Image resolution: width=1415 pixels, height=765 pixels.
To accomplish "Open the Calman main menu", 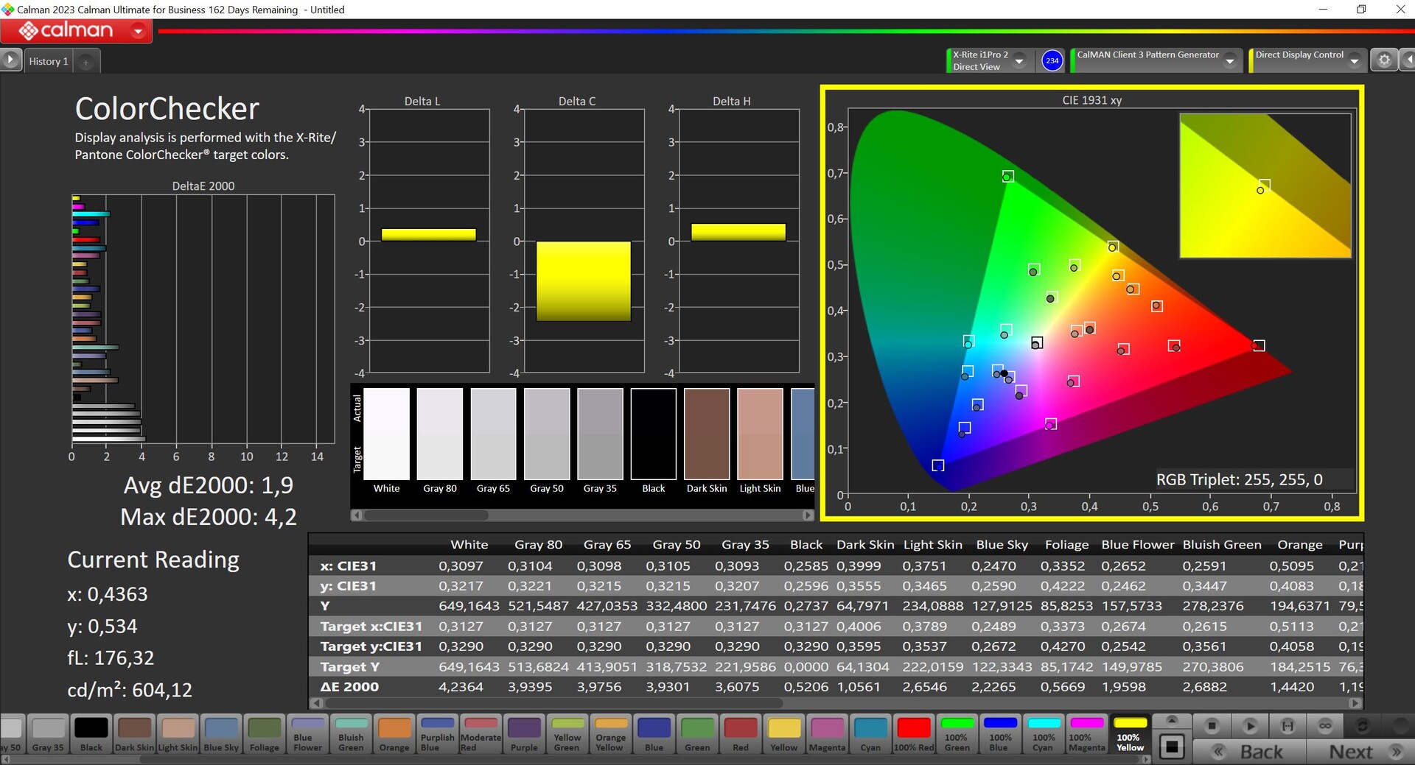I will click(x=138, y=31).
